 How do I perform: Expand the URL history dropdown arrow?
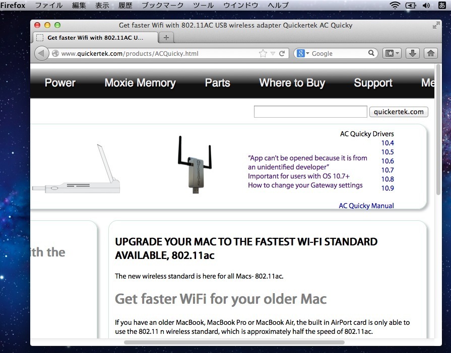coord(273,53)
